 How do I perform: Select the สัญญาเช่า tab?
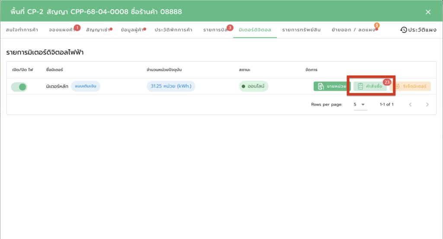[98, 30]
